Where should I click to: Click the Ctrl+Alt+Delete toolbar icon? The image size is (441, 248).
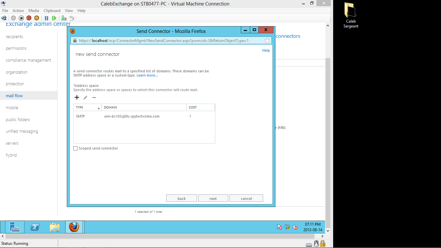(4, 18)
